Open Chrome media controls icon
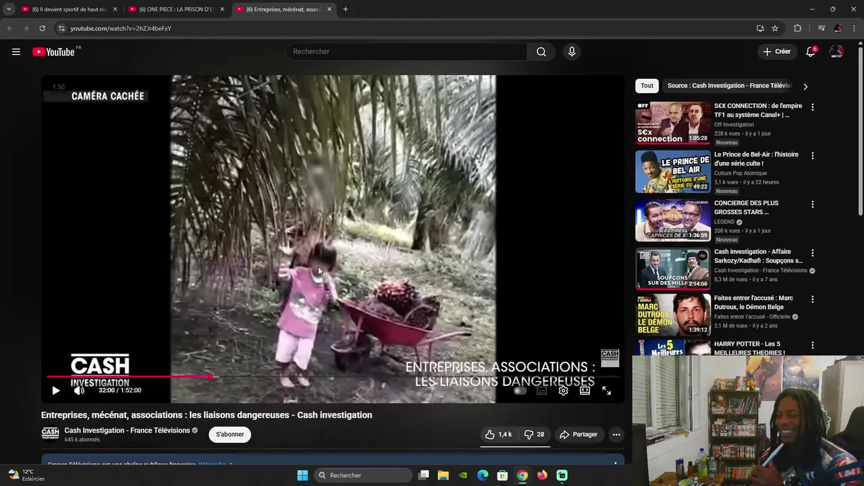Image resolution: width=864 pixels, height=486 pixels. (x=821, y=28)
